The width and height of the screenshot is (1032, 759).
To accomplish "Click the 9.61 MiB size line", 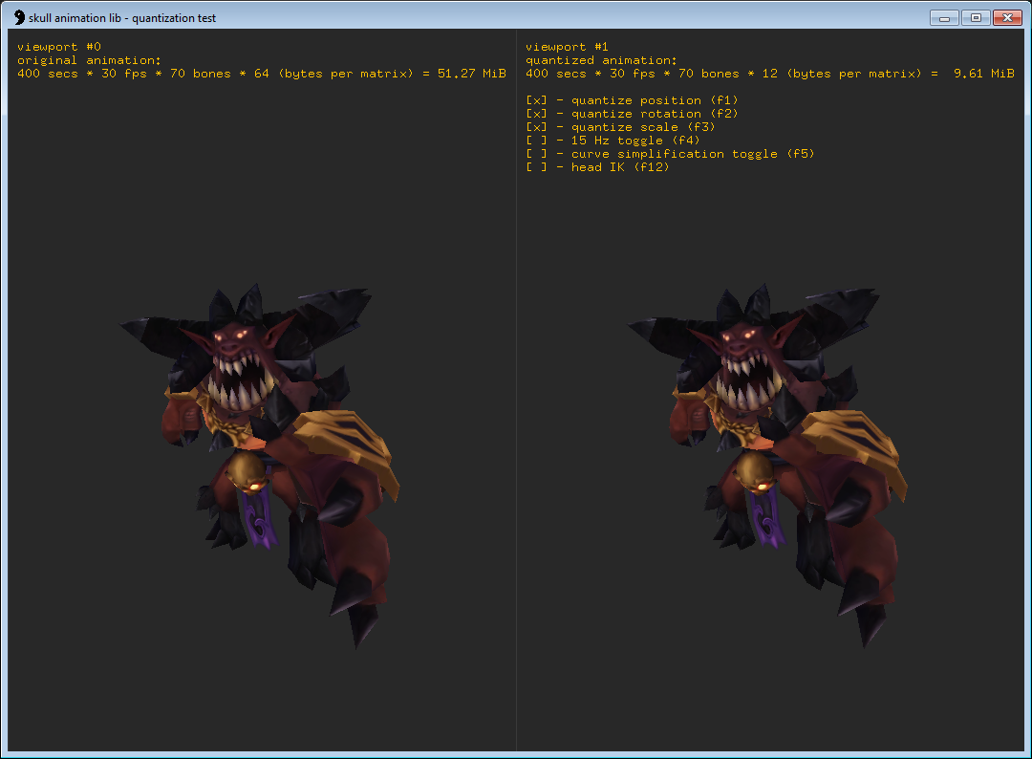I will point(770,74).
